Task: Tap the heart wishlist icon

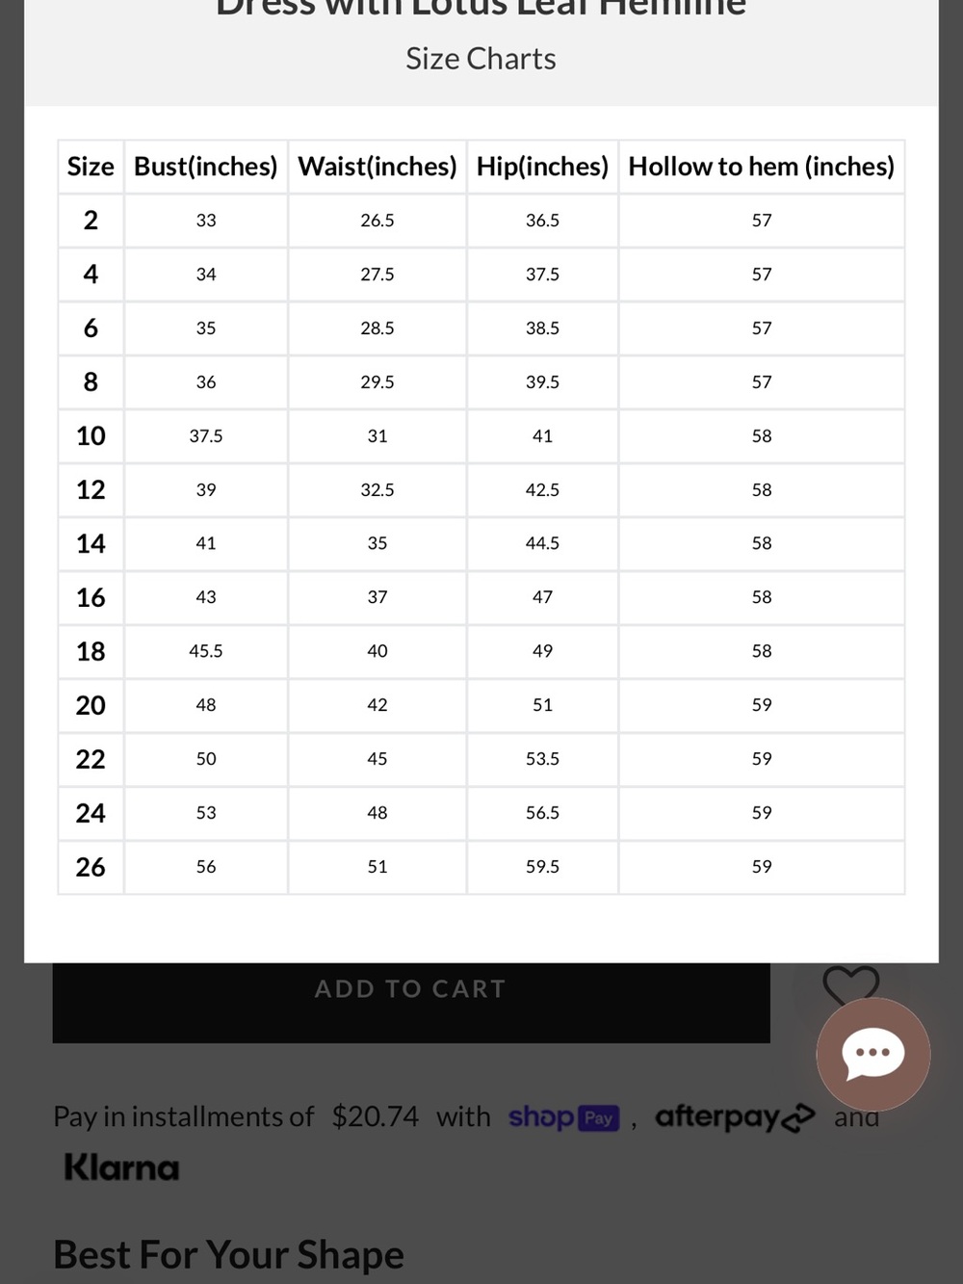Action: [851, 983]
